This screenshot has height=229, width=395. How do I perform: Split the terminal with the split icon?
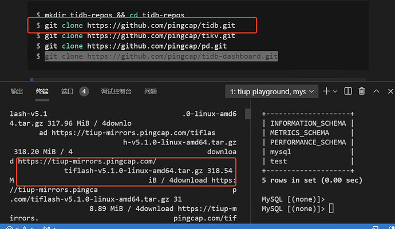[x=348, y=91]
